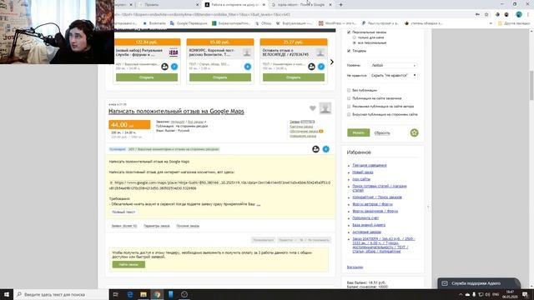The image size is (534, 300).
Task: Switch to the Работа в интернете на дому tab
Action: click(x=235, y=5)
